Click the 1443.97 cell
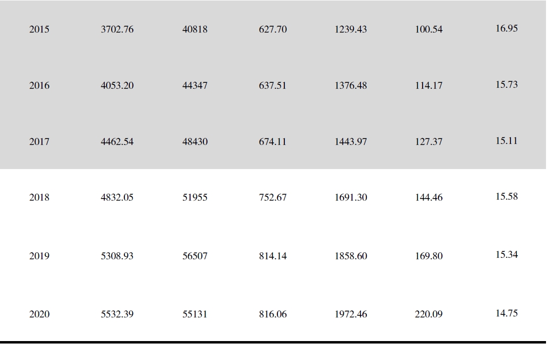This screenshot has height=345, width=547. coord(351,141)
